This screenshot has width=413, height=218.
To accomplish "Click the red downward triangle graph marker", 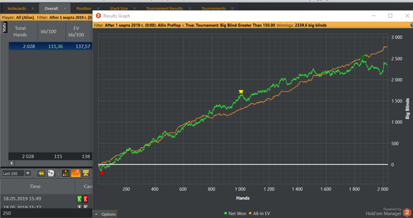I will (102, 174).
